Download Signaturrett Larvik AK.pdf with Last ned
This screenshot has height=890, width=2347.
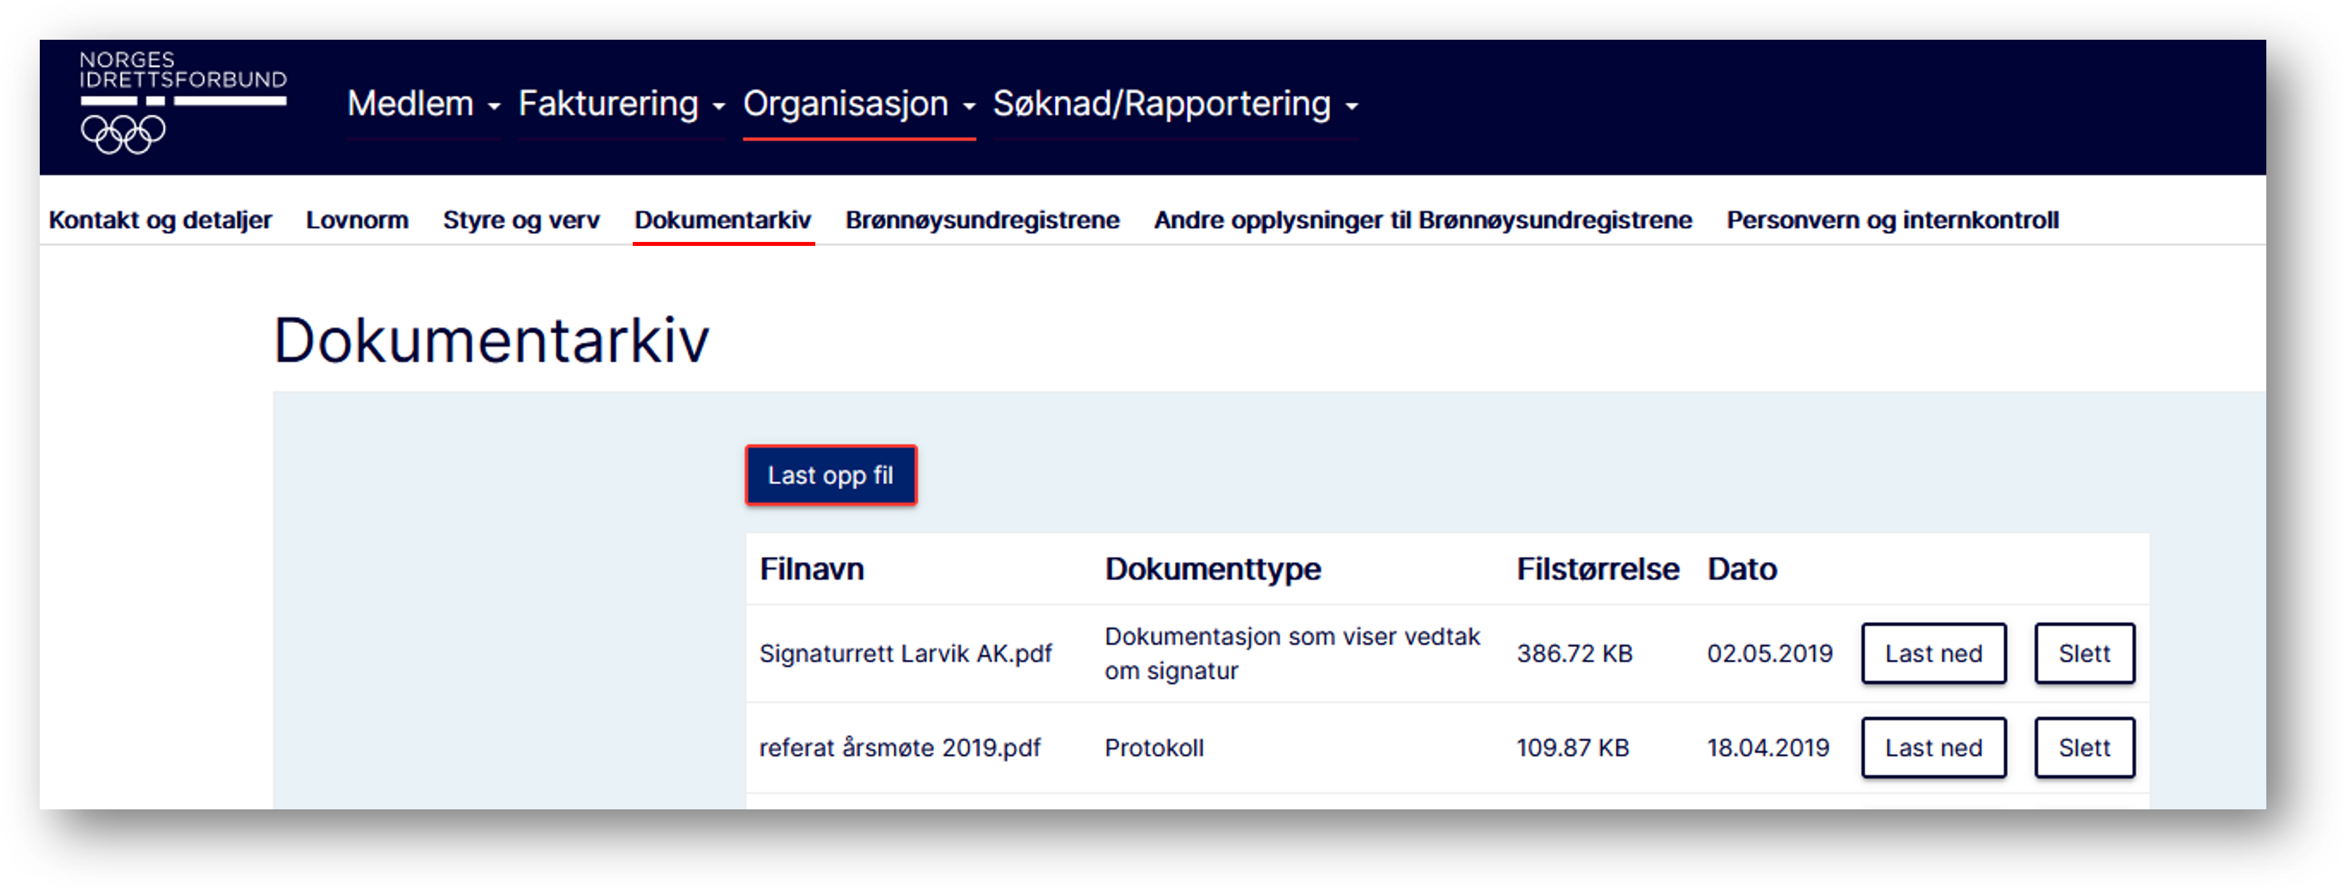point(1933,653)
